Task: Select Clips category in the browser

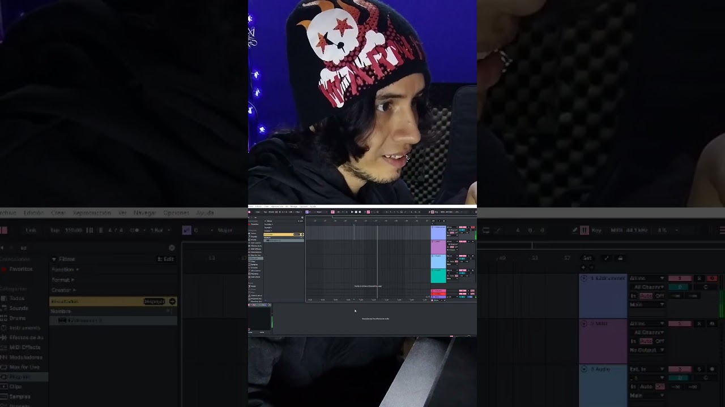Action: click(x=253, y=261)
